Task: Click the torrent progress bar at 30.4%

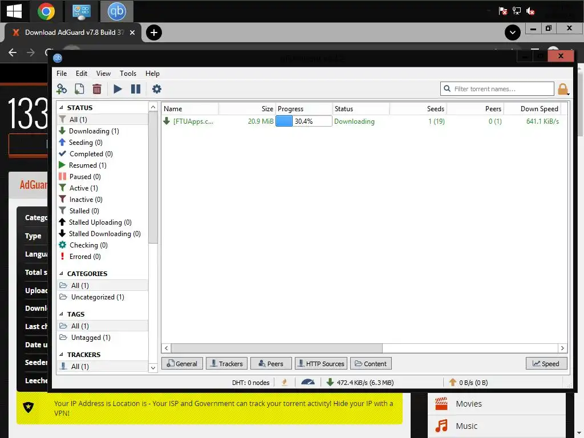Action: coord(303,121)
